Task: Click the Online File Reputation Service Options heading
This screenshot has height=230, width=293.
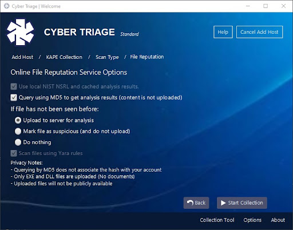Action: 69,72
